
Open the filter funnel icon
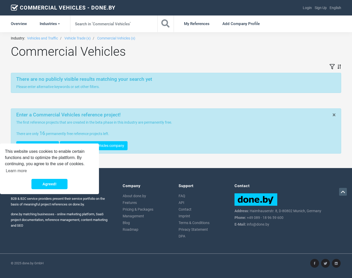[x=332, y=67]
